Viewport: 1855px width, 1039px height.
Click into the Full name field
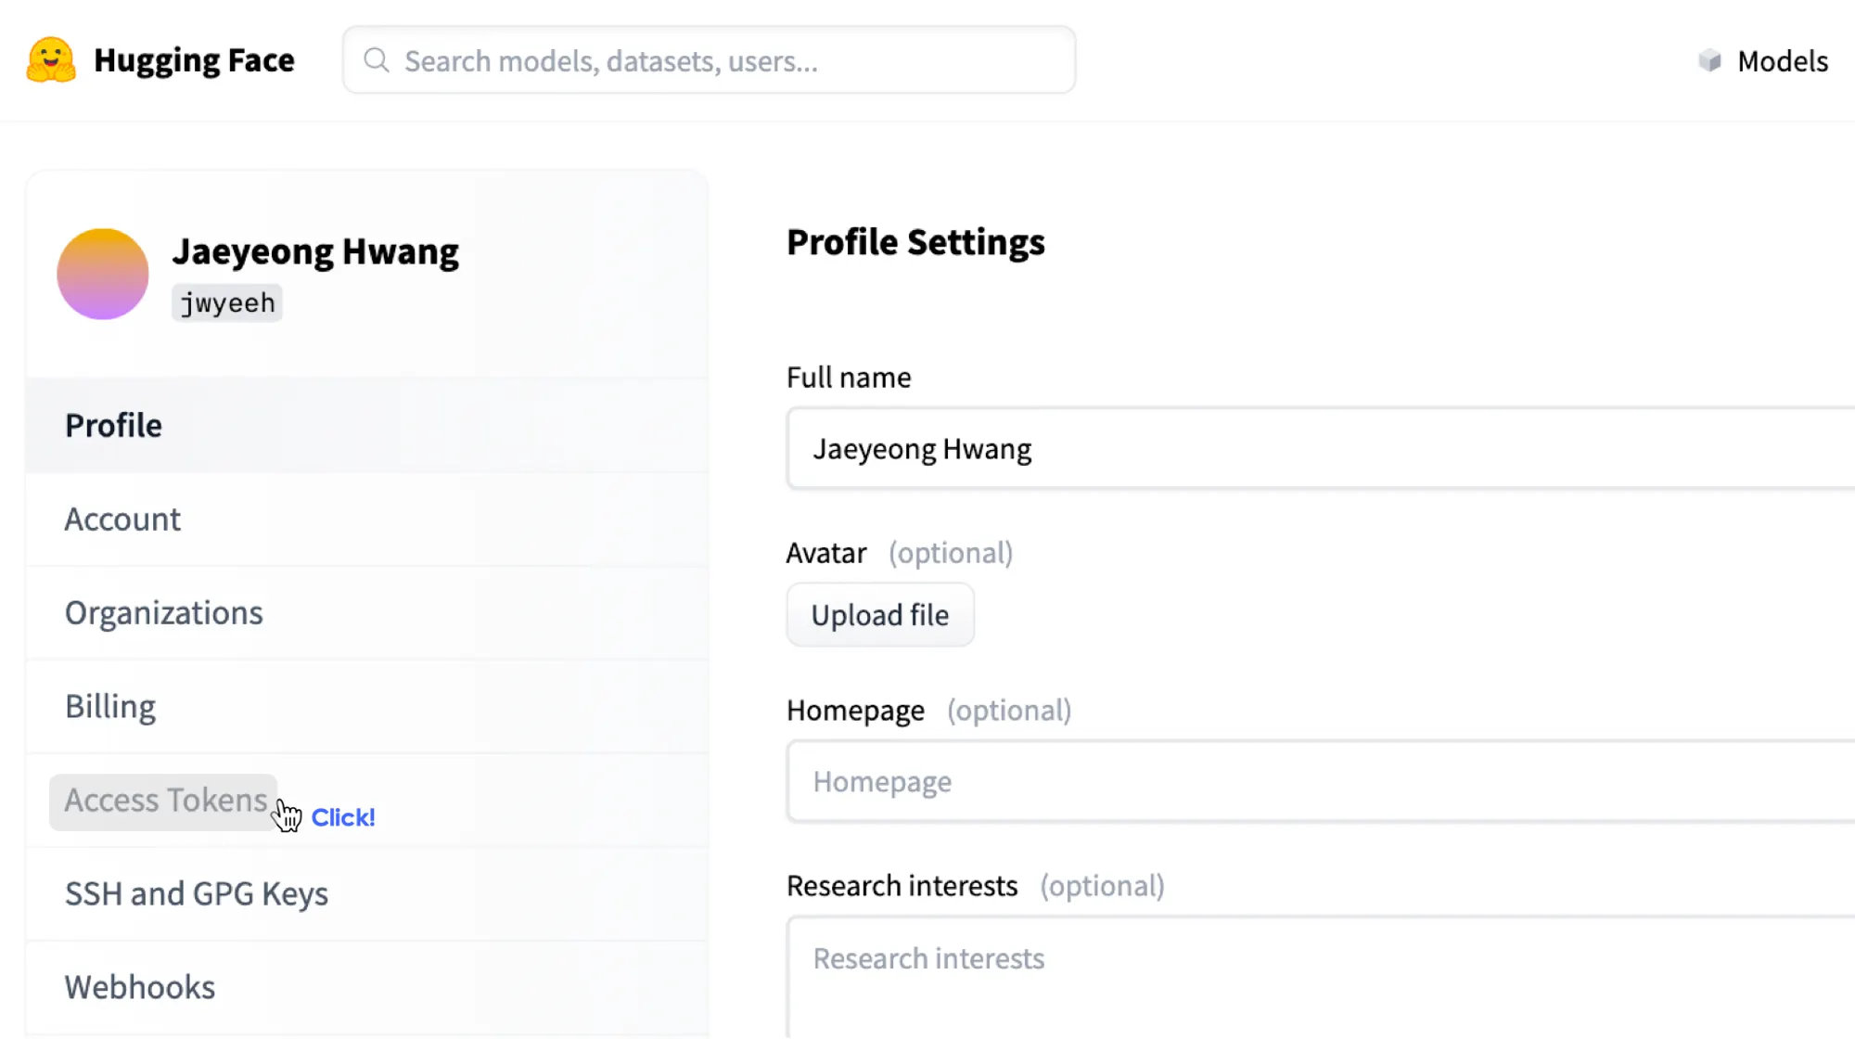1298,449
